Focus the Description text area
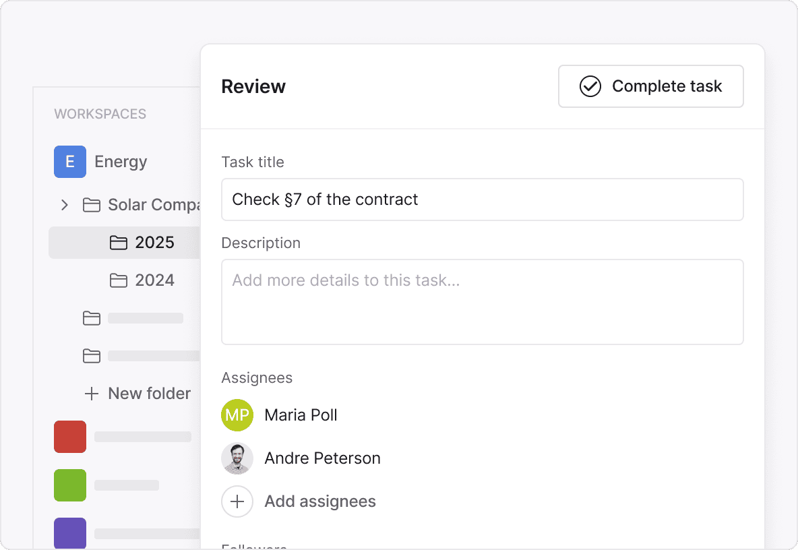The image size is (798, 550). tap(482, 302)
